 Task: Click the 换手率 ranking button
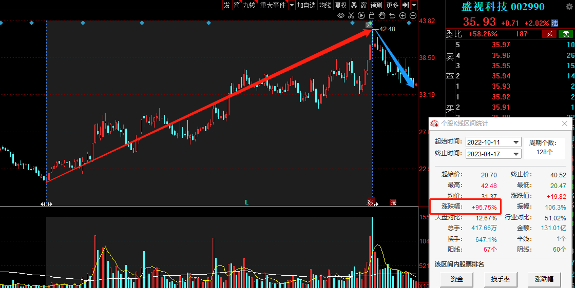(x=500, y=279)
